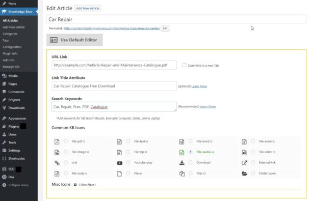Viewport: 311px width, 201px height.
Task: Expand Misc Icons with plus icon
Action: point(75,185)
